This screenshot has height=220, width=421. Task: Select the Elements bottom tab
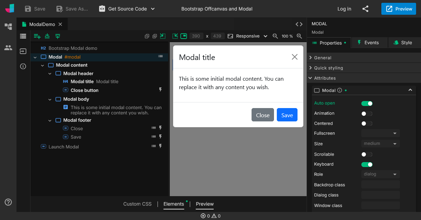(174, 204)
